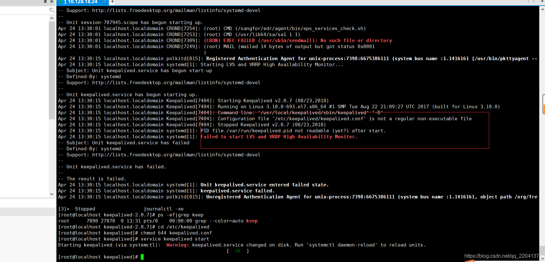The width and height of the screenshot is (545, 262).
Task: Pin the left session panel
Action: pyautogui.click(x=45, y=2)
